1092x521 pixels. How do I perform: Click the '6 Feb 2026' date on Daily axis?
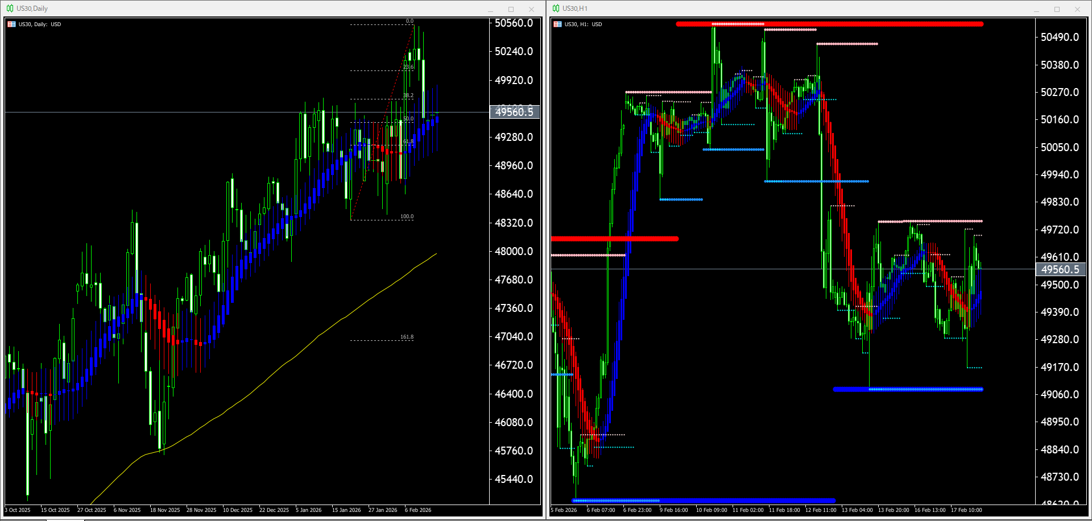tap(418, 510)
